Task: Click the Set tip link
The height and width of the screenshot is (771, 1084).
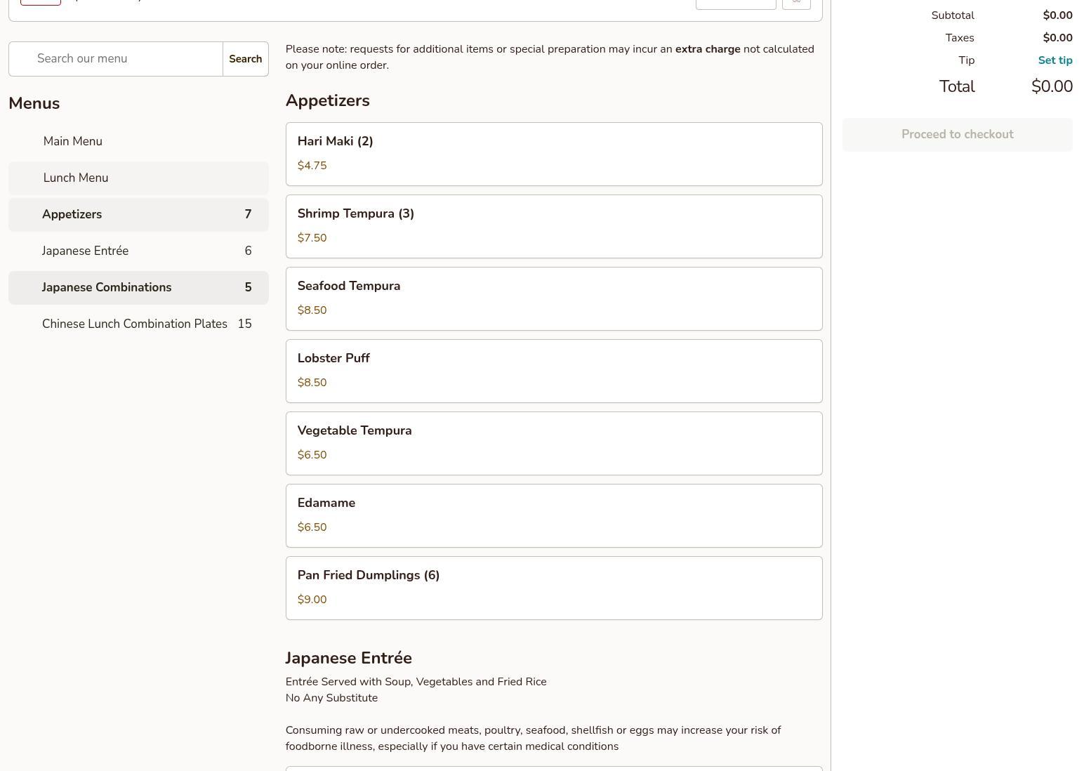Action: pyautogui.click(x=1055, y=60)
